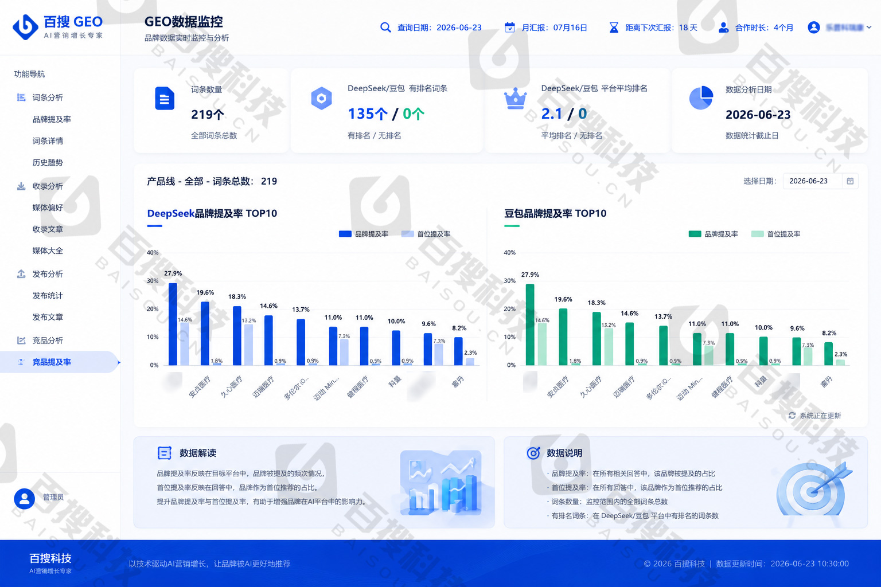Image resolution: width=881 pixels, height=587 pixels.
Task: Click the 选择日期 input showing 2026-06-23
Action: tap(820, 181)
